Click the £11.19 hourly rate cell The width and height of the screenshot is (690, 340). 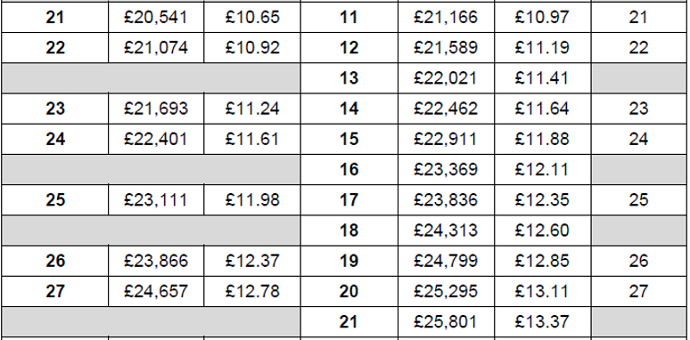pos(543,47)
